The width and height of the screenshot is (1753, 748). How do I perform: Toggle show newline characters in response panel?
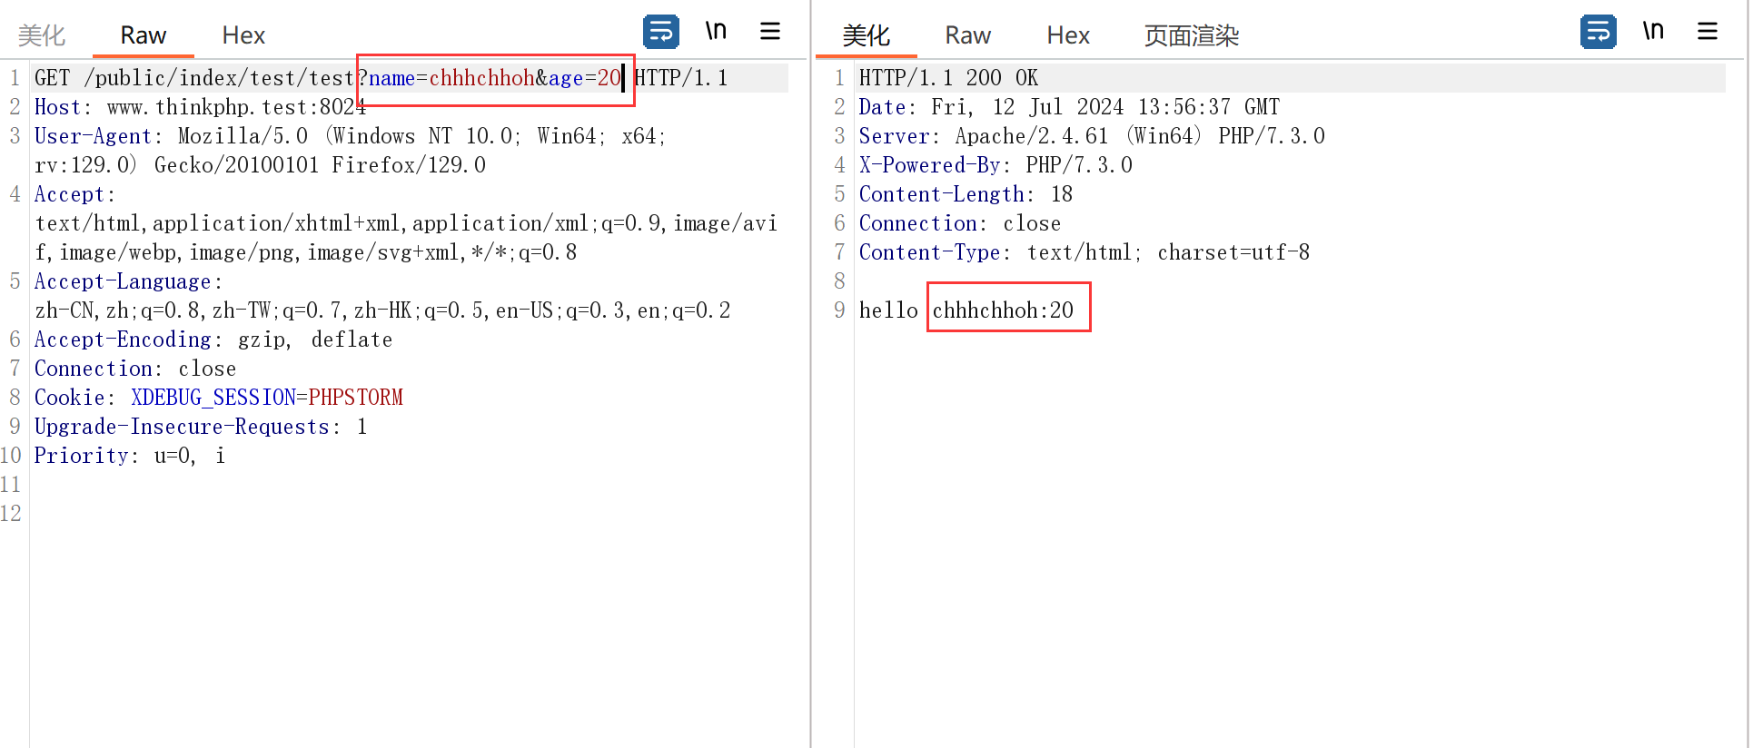coord(1653,32)
